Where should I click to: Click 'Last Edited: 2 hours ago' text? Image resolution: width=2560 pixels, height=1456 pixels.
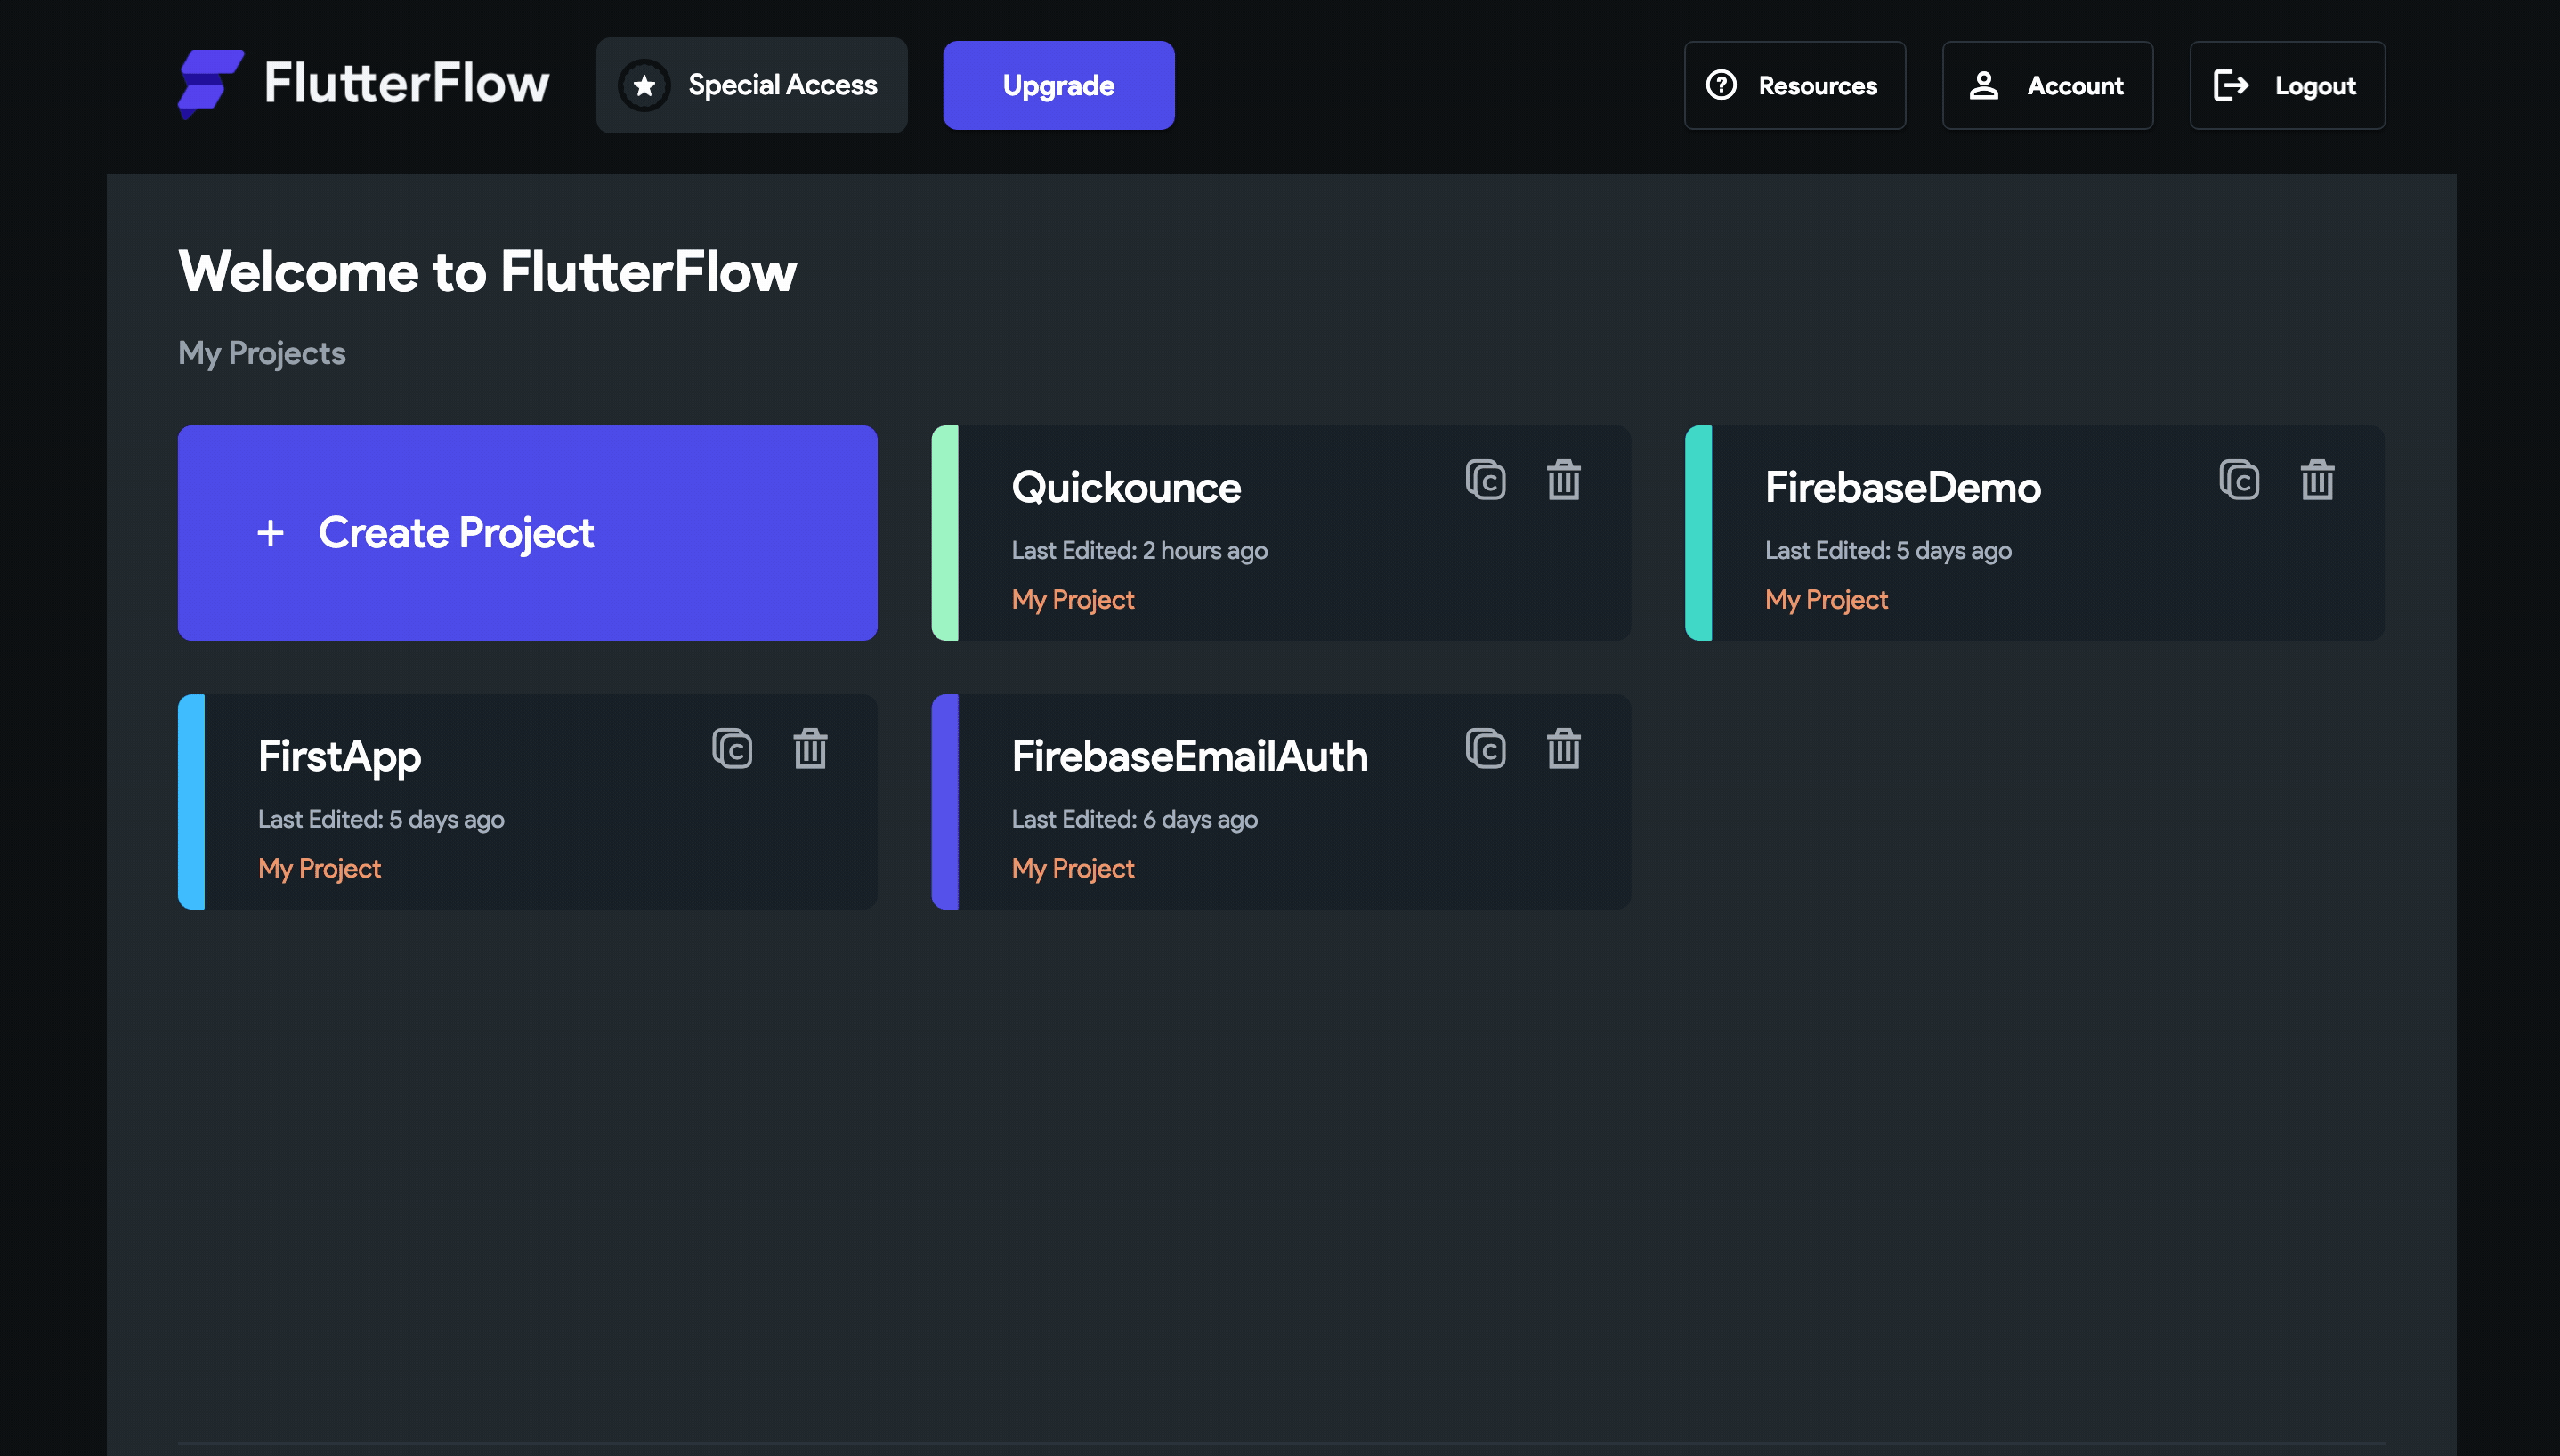click(x=1140, y=551)
